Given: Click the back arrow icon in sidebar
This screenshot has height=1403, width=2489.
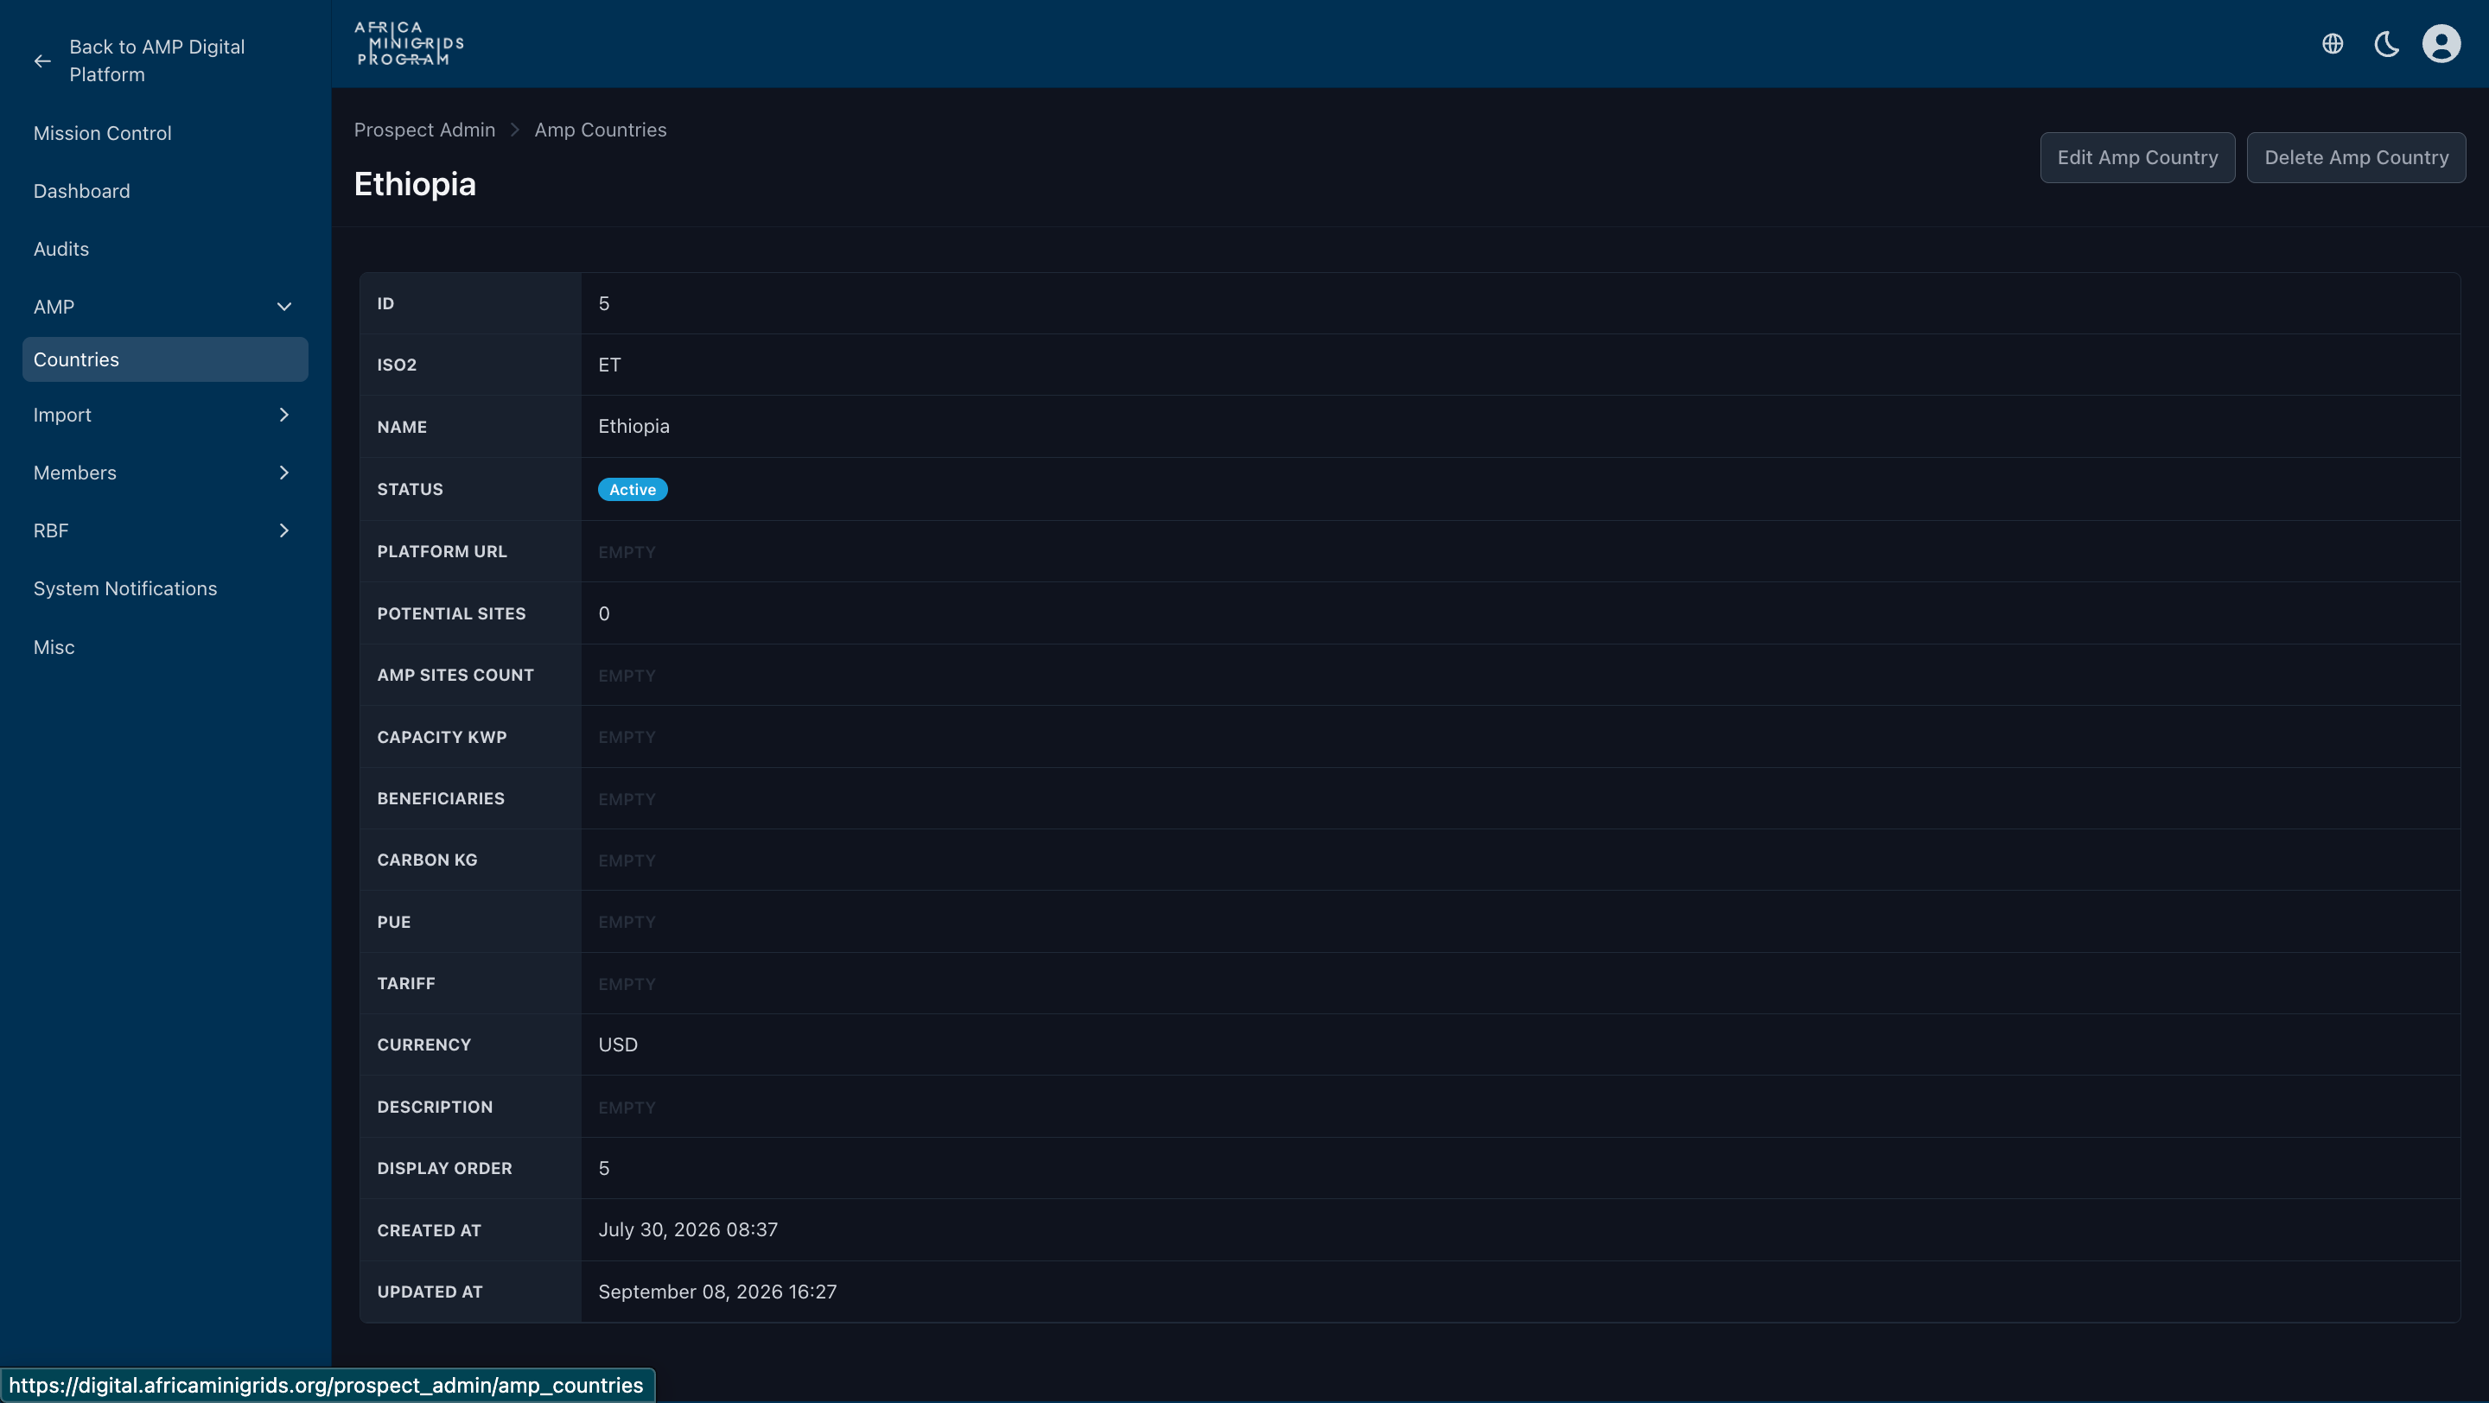Looking at the screenshot, I should 42,60.
